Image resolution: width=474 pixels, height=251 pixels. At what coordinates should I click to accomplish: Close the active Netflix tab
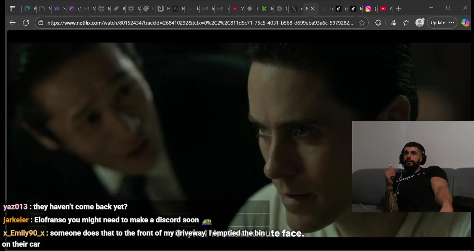coord(313,9)
